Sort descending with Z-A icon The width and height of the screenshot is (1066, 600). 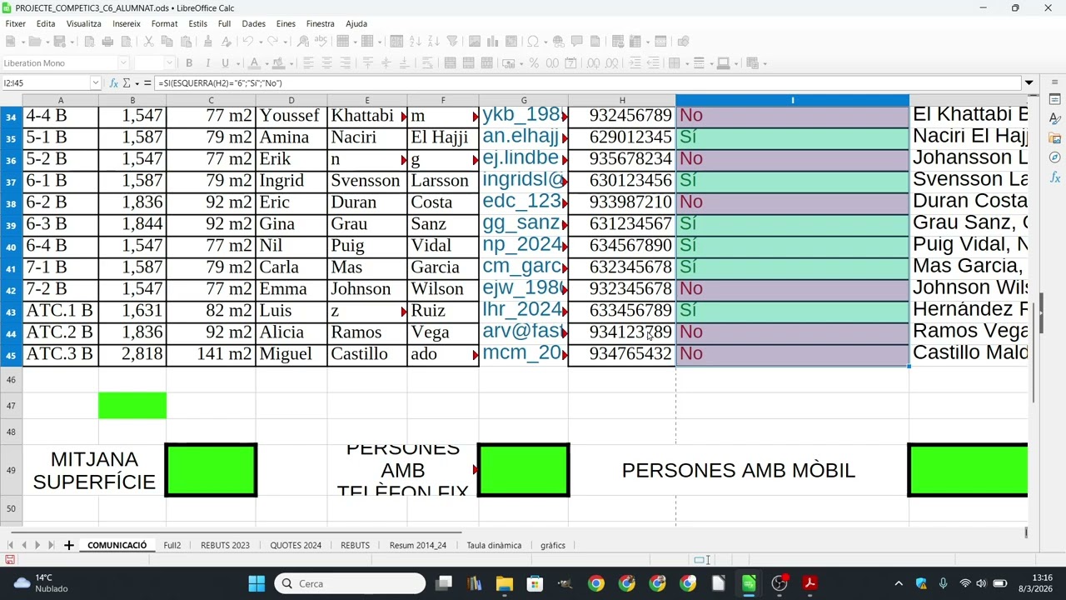434,41
